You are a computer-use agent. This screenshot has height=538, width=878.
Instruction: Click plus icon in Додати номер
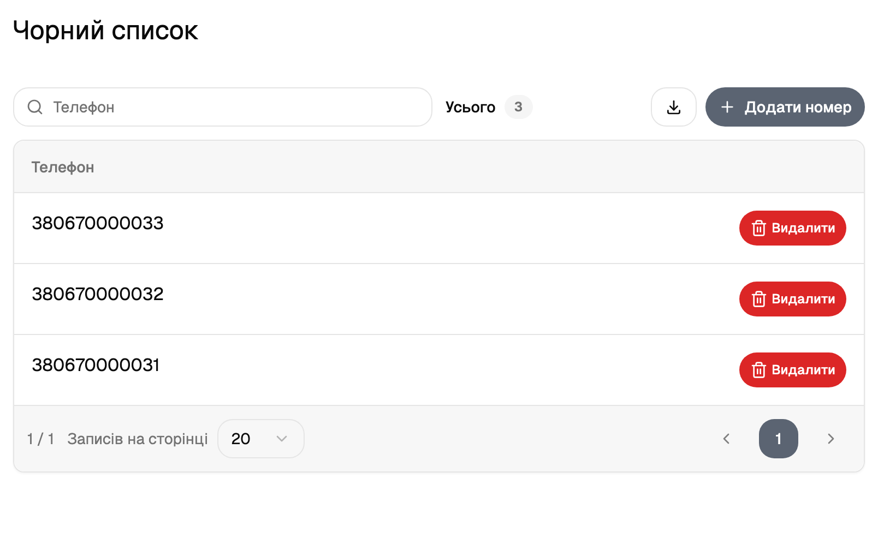727,107
